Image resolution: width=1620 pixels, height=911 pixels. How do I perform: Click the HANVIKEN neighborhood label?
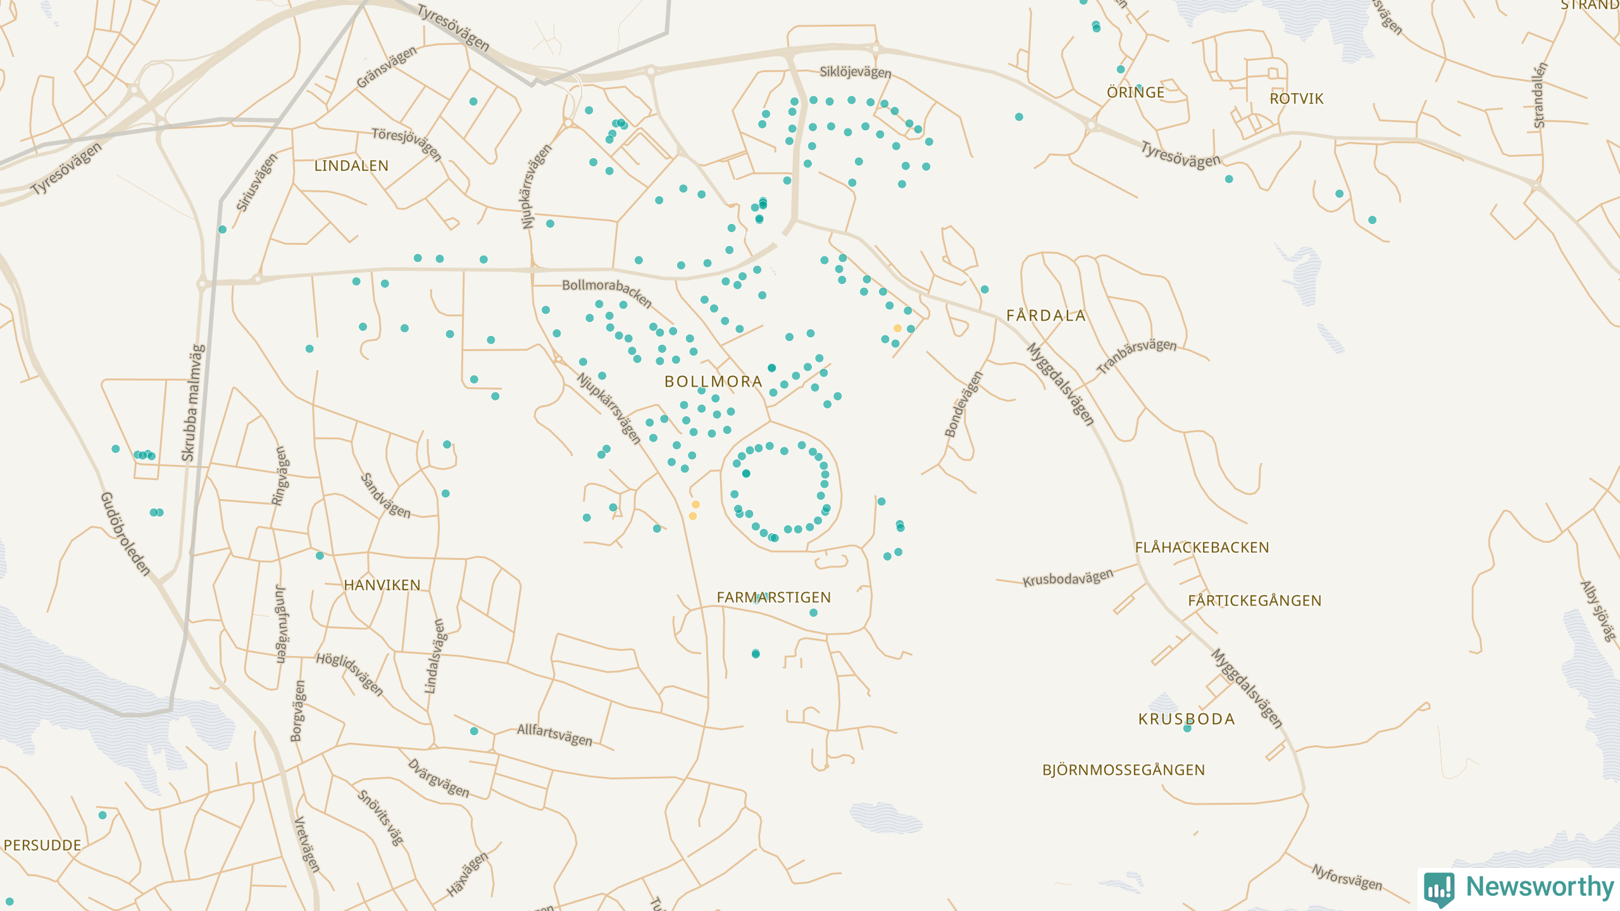click(x=382, y=585)
